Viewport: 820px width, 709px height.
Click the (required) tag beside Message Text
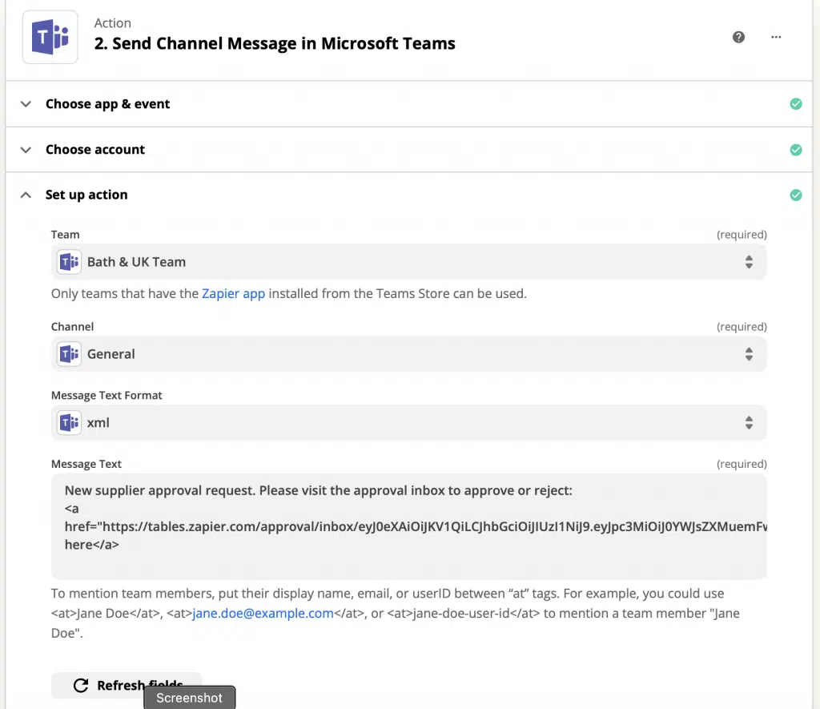point(742,464)
